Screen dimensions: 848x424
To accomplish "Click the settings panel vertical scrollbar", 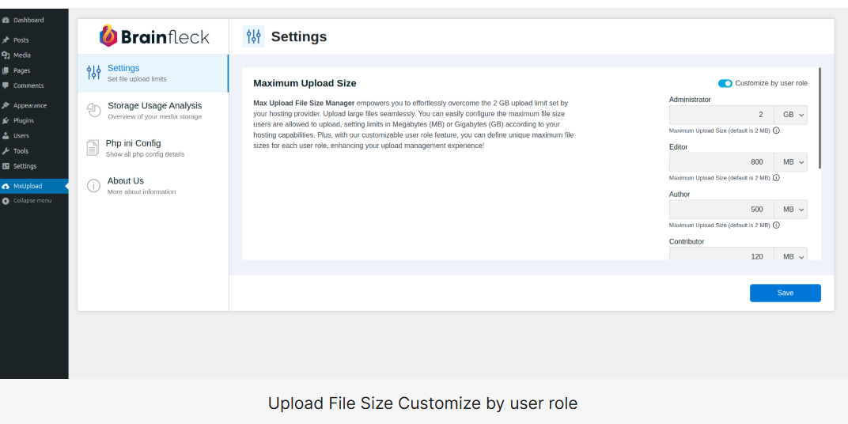I will point(820,118).
